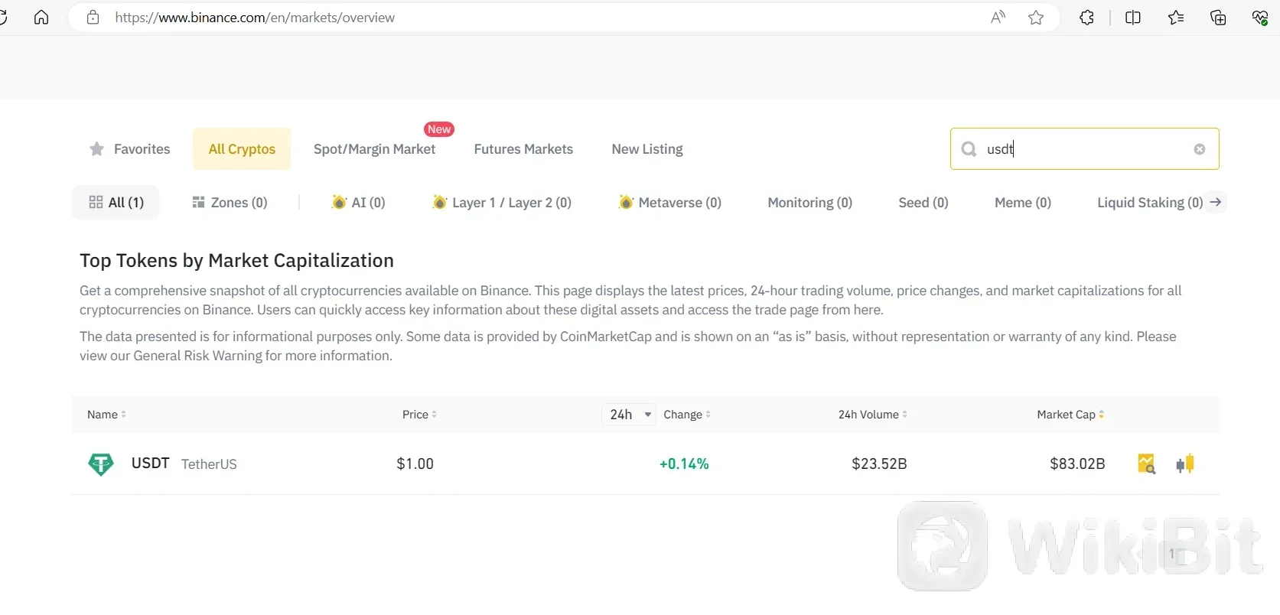
Task: Focus the usdt search input field
Action: (1085, 149)
